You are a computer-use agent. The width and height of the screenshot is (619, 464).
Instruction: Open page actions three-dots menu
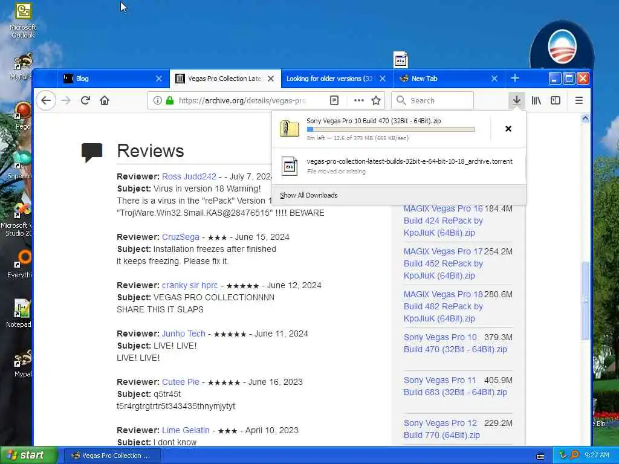point(359,101)
